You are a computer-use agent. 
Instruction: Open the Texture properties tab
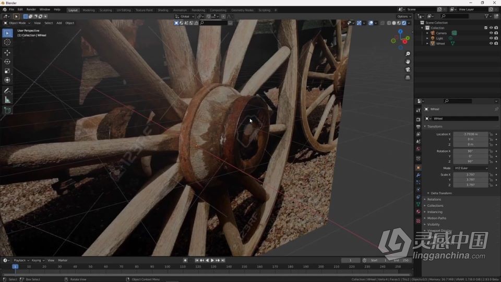point(418,221)
